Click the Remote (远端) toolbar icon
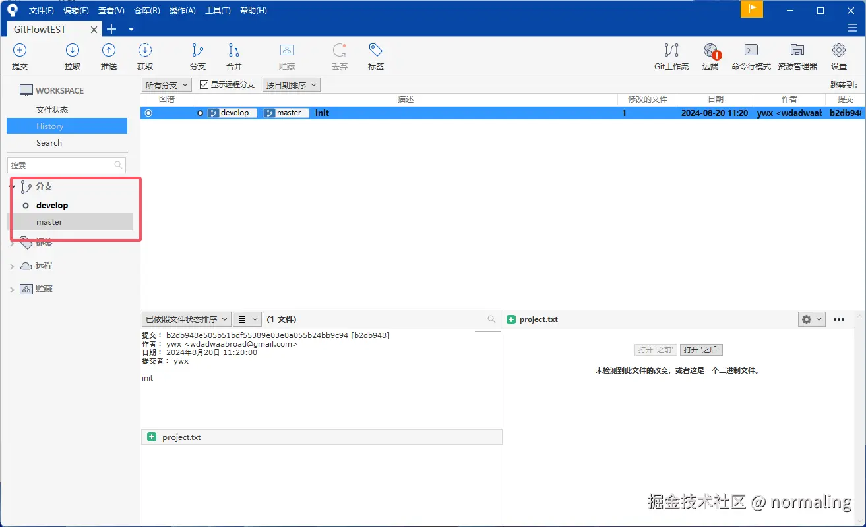 click(x=710, y=51)
